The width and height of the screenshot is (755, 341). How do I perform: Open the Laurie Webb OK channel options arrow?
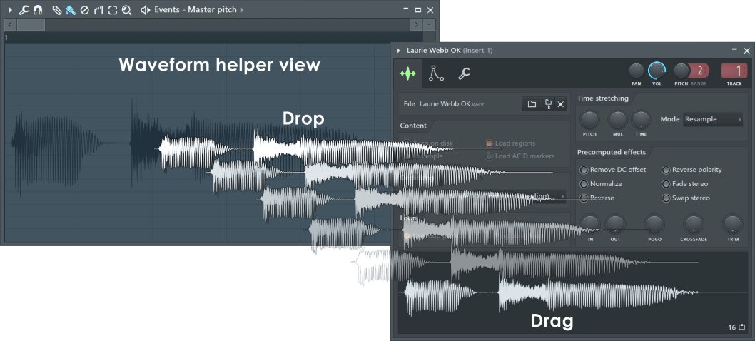(x=399, y=51)
